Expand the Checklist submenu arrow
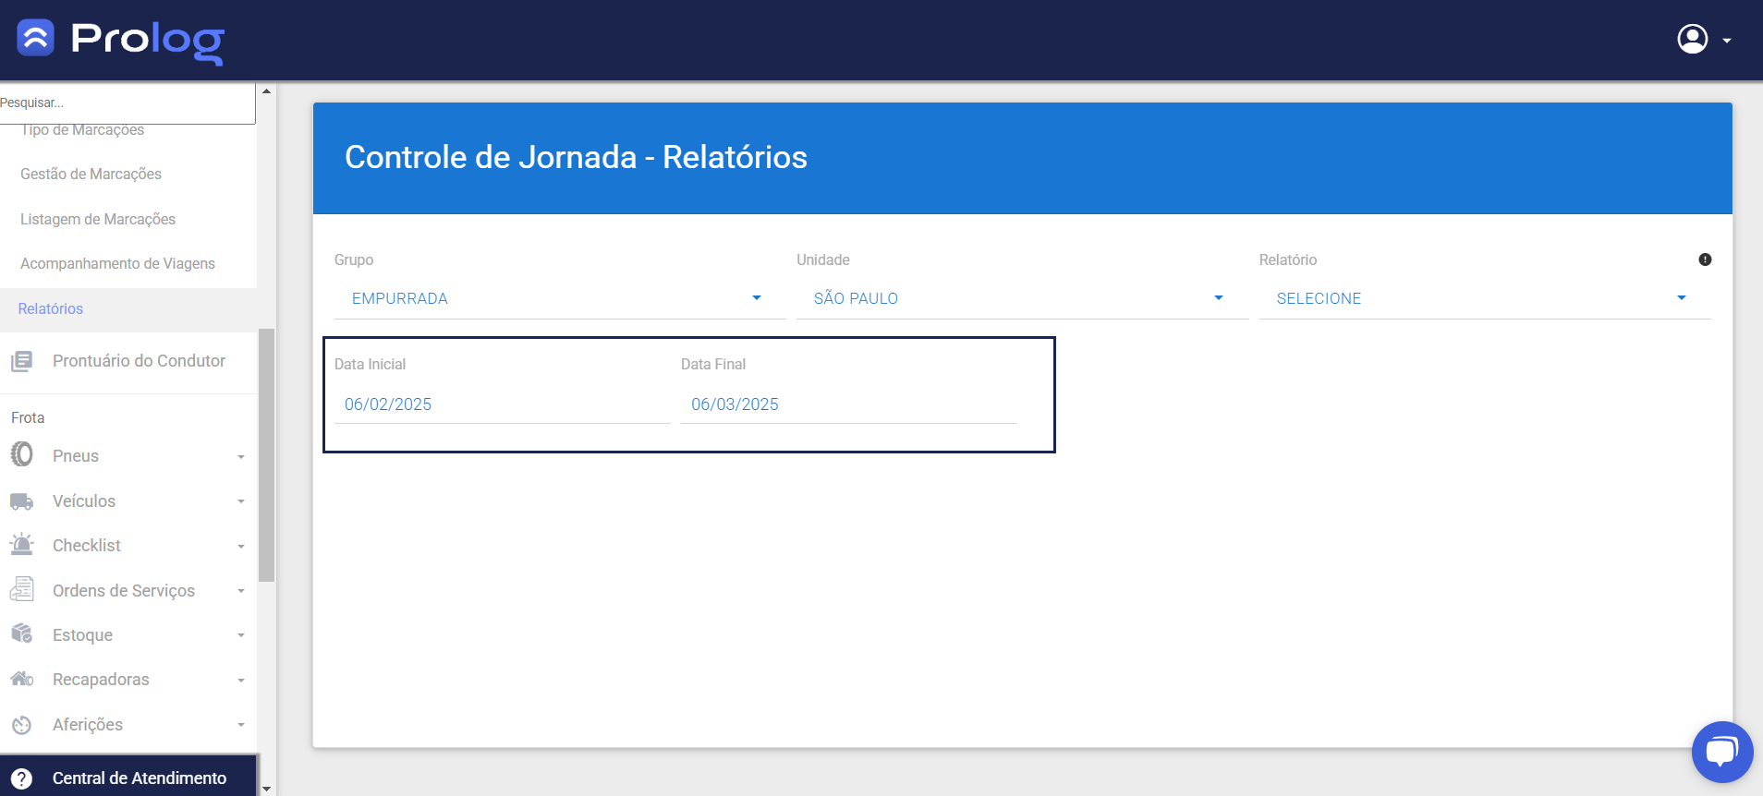Viewport: 1763px width, 796px height. [241, 547]
